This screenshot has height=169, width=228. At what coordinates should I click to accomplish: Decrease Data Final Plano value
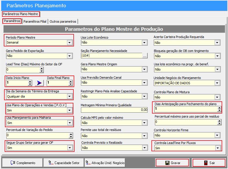point(70,84)
